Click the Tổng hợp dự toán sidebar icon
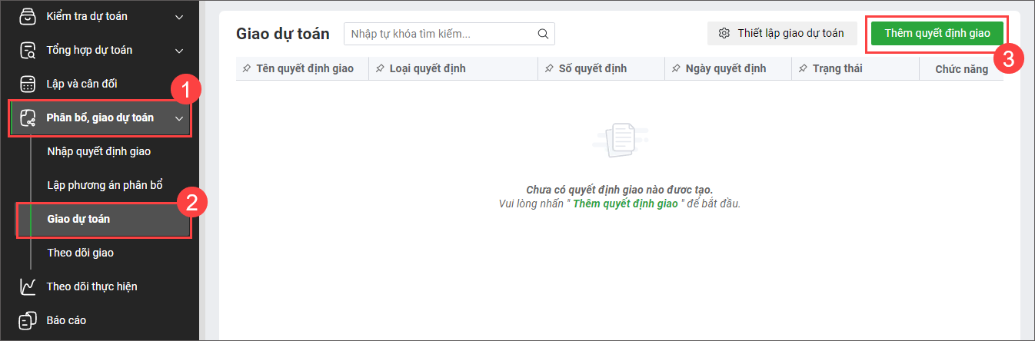1035x341 pixels. click(28, 51)
